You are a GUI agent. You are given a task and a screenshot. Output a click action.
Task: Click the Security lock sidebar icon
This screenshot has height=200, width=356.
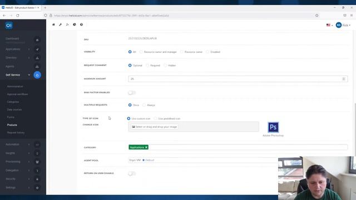tap(37, 179)
